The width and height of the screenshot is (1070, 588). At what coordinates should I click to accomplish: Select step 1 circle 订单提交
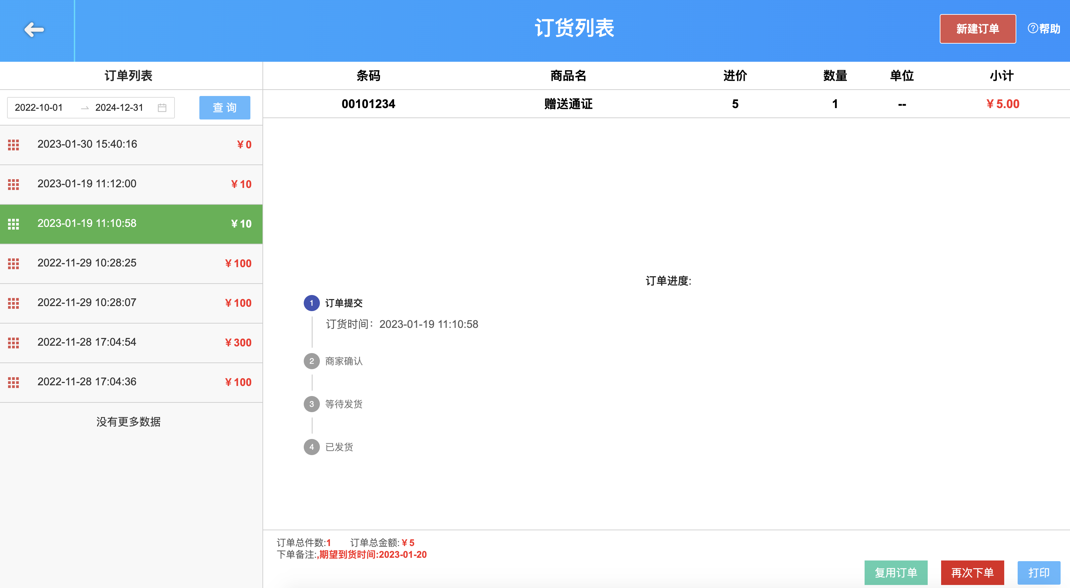[x=311, y=303]
